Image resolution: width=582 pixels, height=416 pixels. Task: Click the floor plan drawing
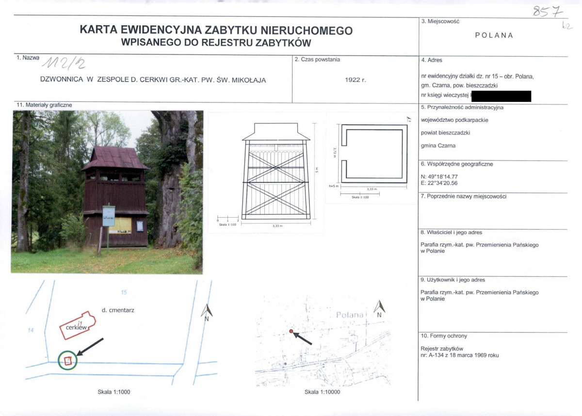[374, 154]
